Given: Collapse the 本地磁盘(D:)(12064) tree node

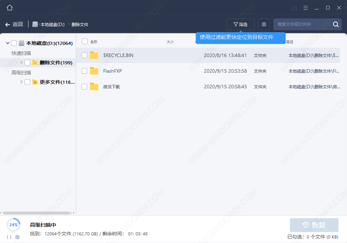Looking at the screenshot, I should click(x=8, y=43).
